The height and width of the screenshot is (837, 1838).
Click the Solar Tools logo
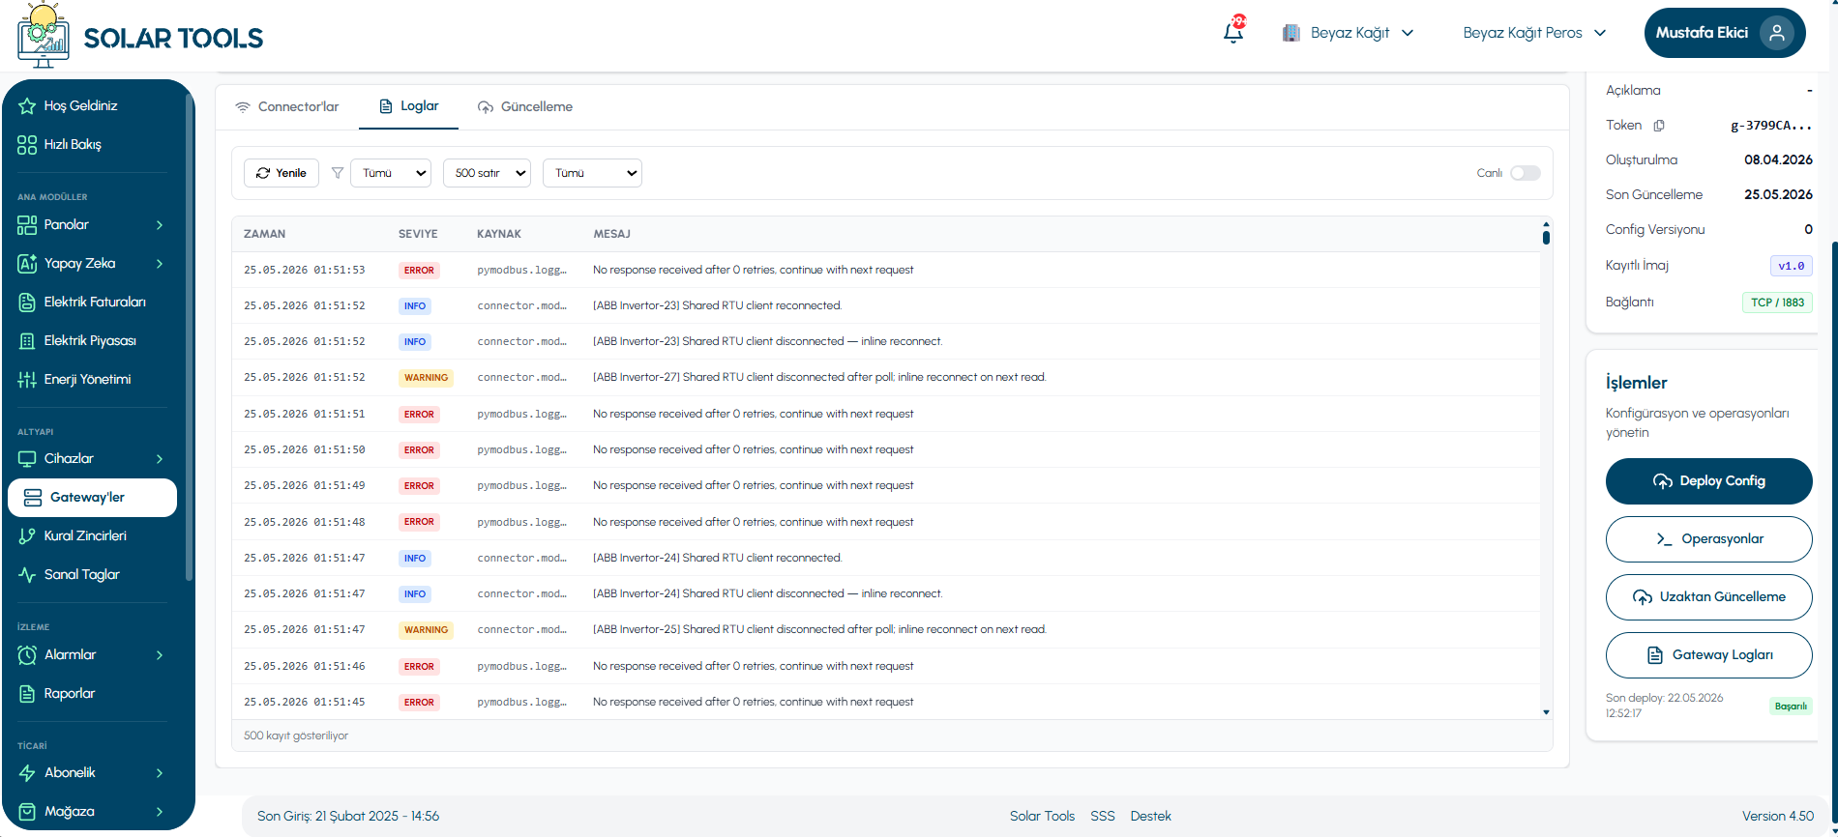click(140, 36)
